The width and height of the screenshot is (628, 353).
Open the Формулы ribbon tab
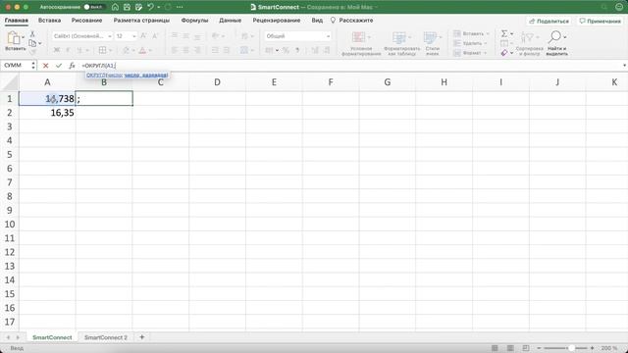tap(194, 20)
